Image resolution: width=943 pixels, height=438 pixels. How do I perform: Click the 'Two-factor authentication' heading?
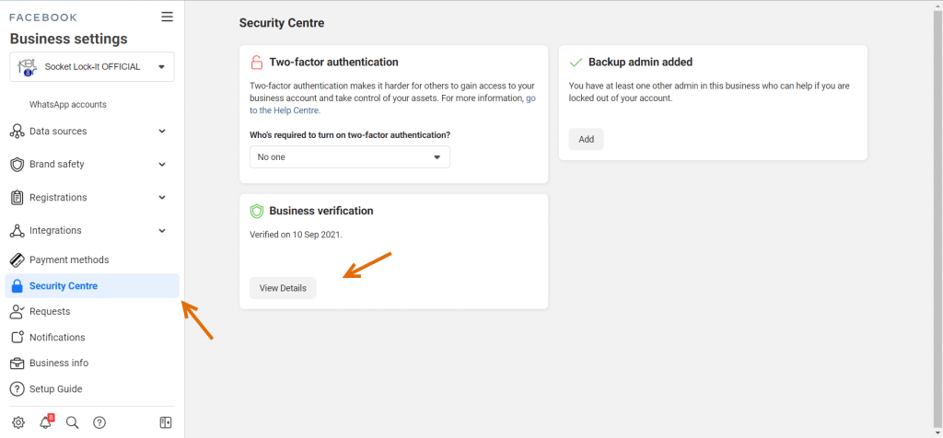(333, 62)
